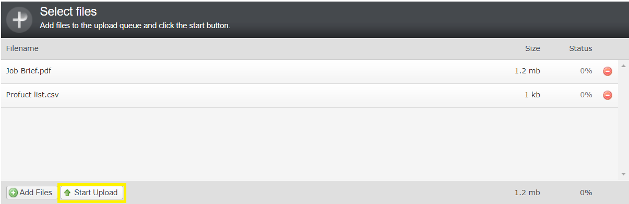This screenshot has height=204, width=629.
Task: Remove Job Brief.pdf from the queue
Action: pyautogui.click(x=608, y=71)
